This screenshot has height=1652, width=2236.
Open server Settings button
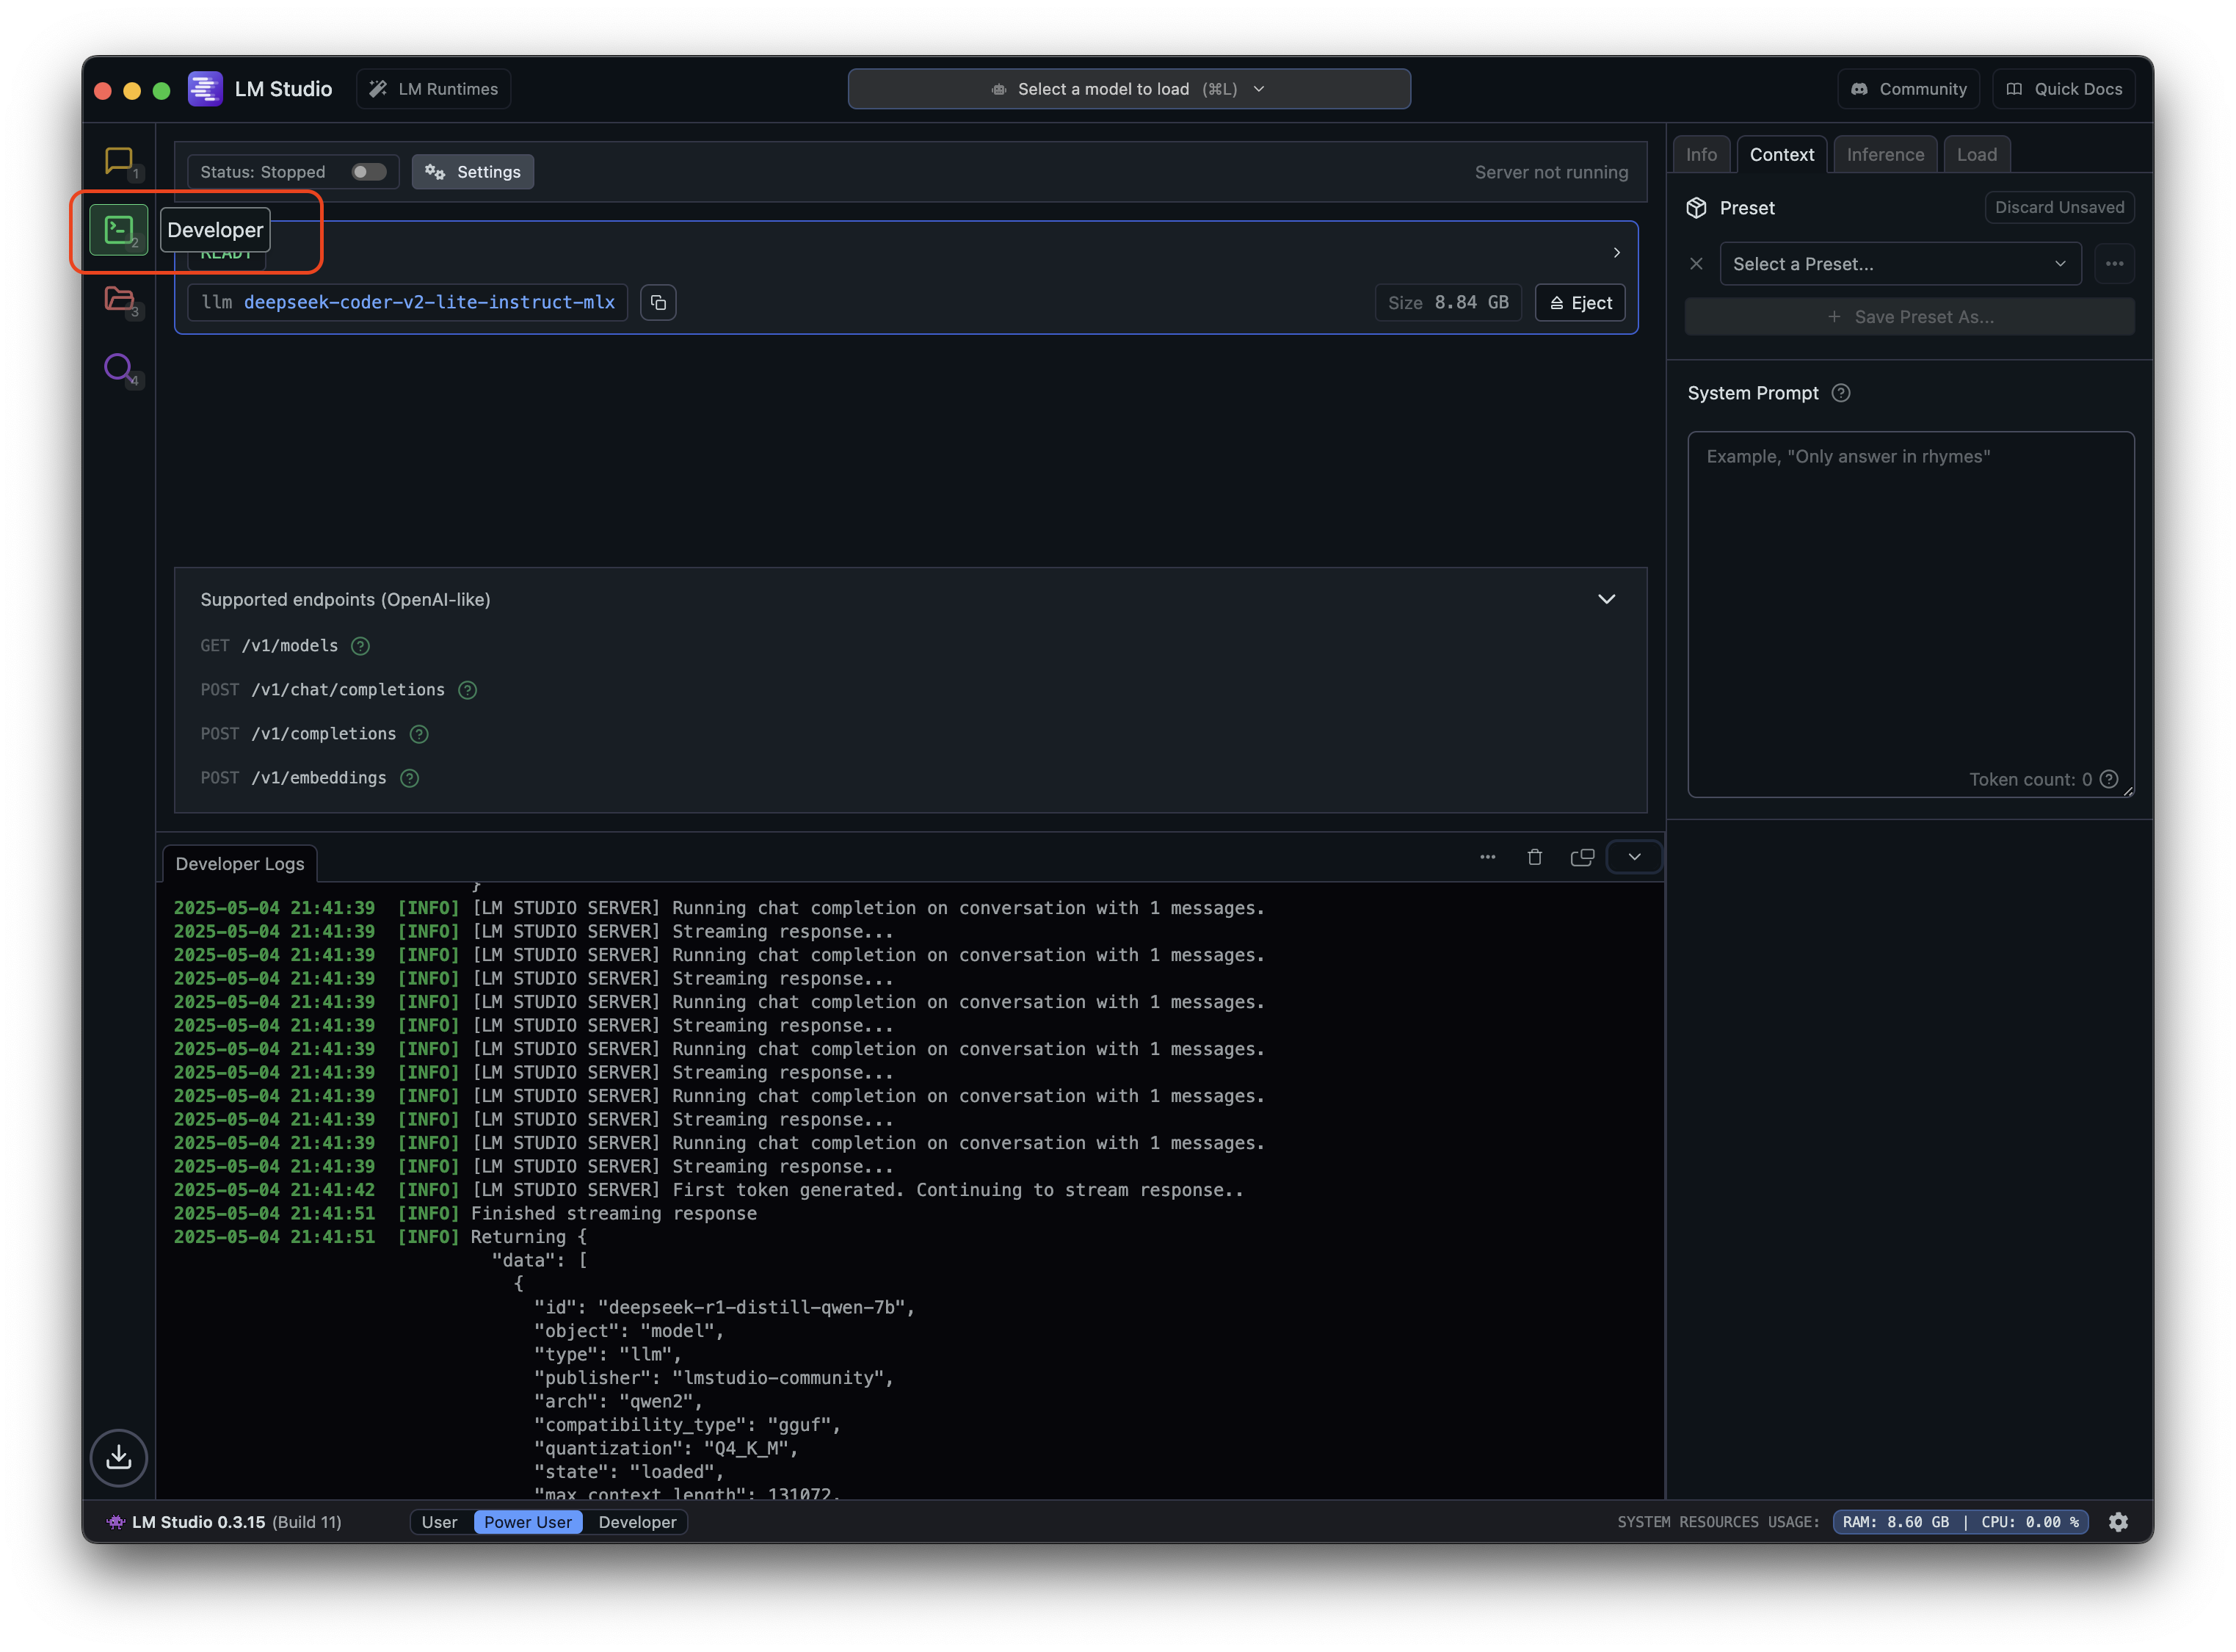473,172
